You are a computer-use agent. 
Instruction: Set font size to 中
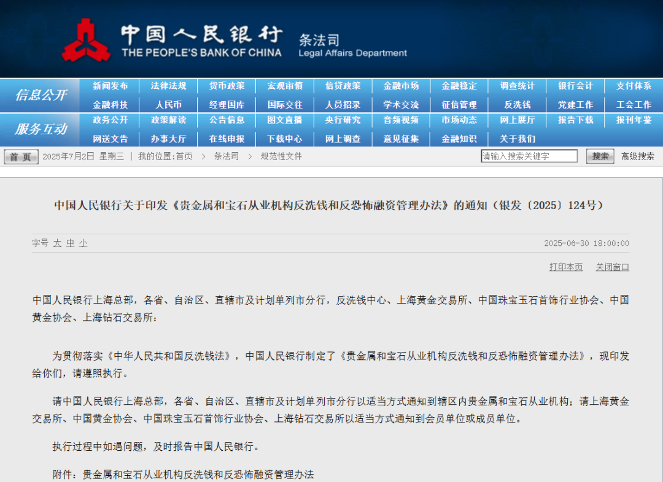pos(70,243)
